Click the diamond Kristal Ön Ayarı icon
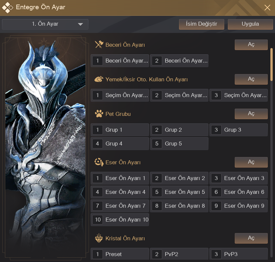Screen dimensions: 275x262 (99, 238)
